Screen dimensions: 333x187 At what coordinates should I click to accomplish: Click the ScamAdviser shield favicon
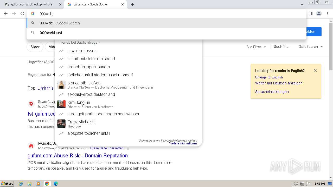click(31, 104)
